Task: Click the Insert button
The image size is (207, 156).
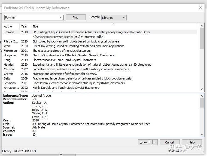Action: click(145, 142)
